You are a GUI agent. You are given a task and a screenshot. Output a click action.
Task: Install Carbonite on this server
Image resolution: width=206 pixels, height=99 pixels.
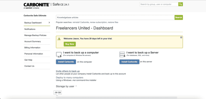click(x=130, y=62)
